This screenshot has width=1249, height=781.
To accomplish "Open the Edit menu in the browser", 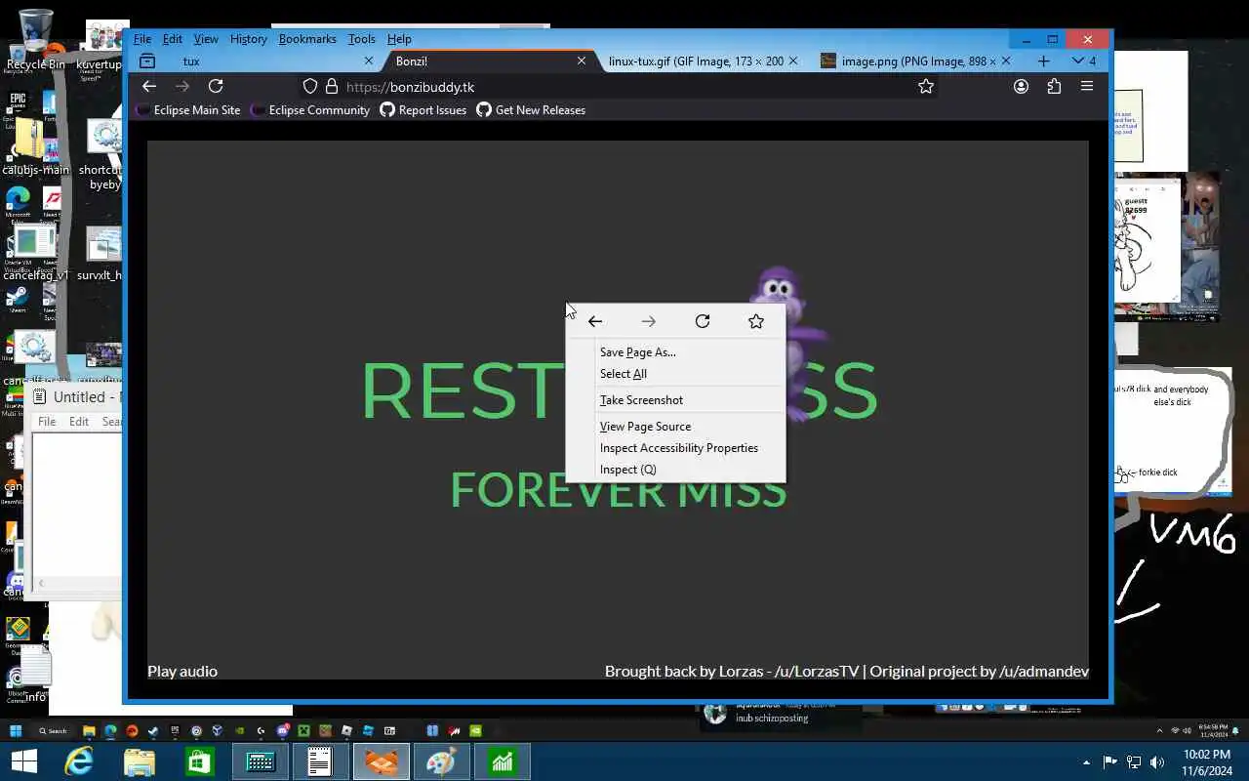I will [x=173, y=39].
